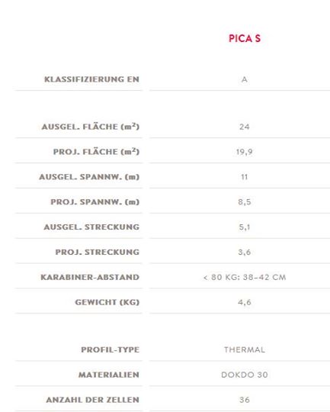Select the PROJ. FLÄCHE (m²) label
The image size is (330, 412).
(x=96, y=151)
